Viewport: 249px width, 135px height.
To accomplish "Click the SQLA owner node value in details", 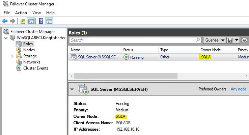I will (x=120, y=116).
